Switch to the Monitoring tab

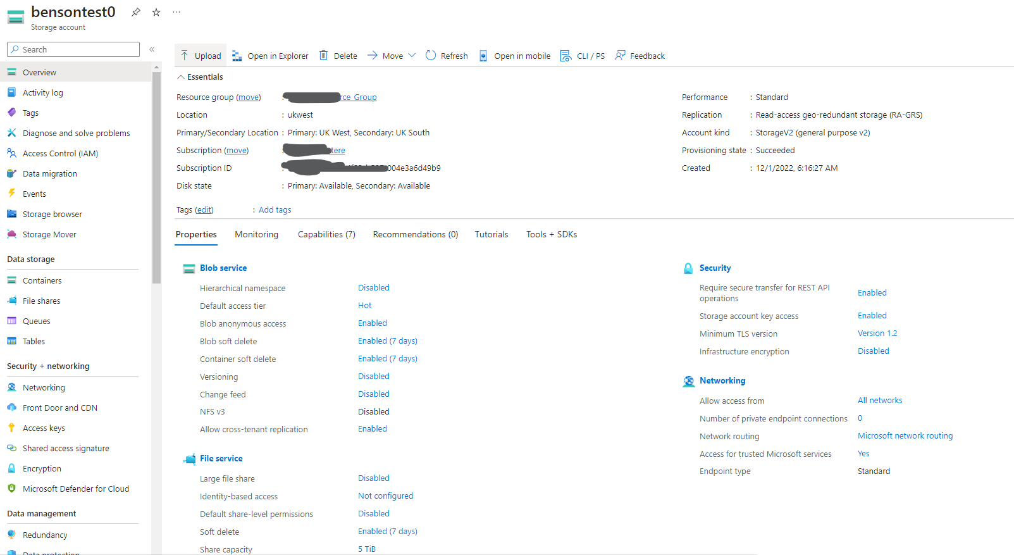pos(256,234)
